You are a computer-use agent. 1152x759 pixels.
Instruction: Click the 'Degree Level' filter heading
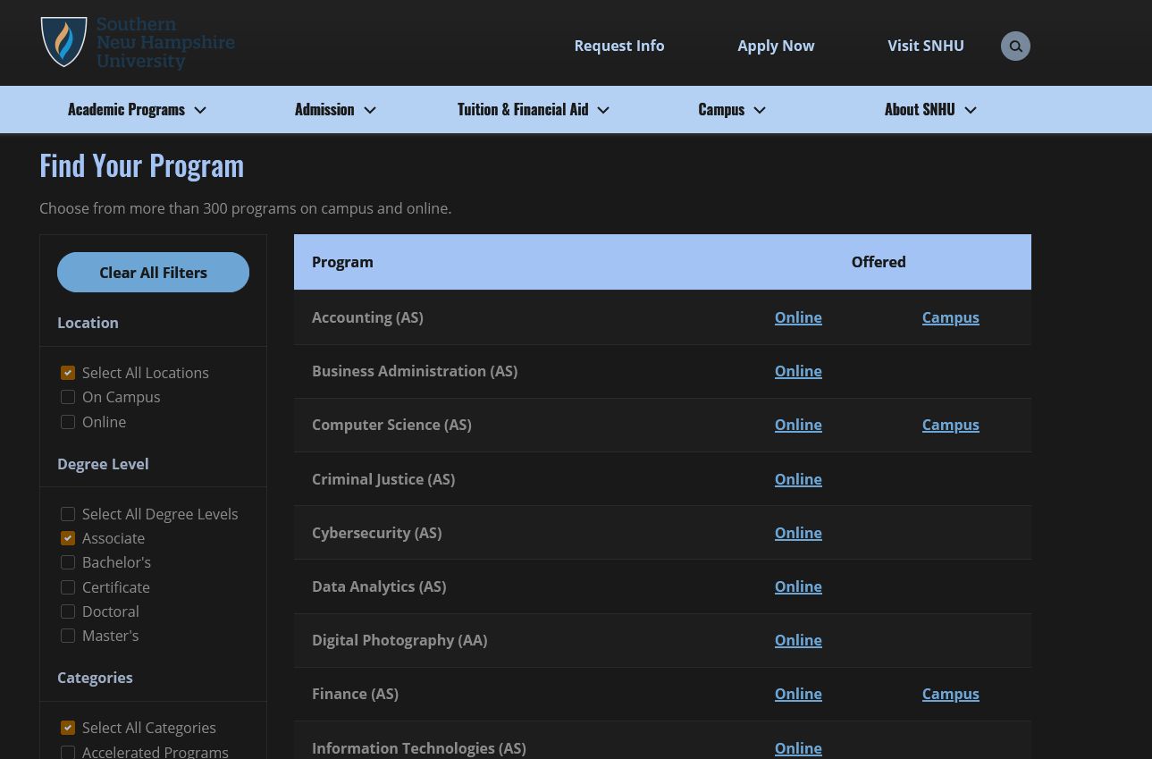tap(103, 464)
